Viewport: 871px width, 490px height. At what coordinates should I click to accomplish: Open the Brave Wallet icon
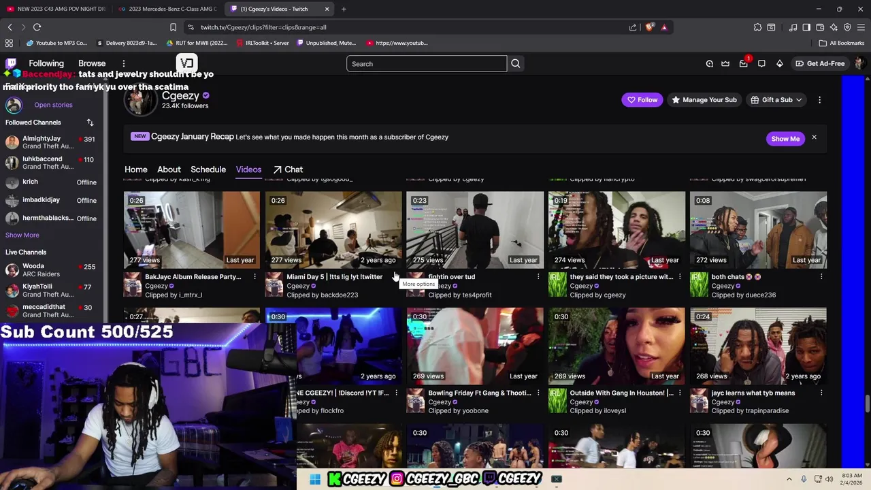click(x=820, y=27)
